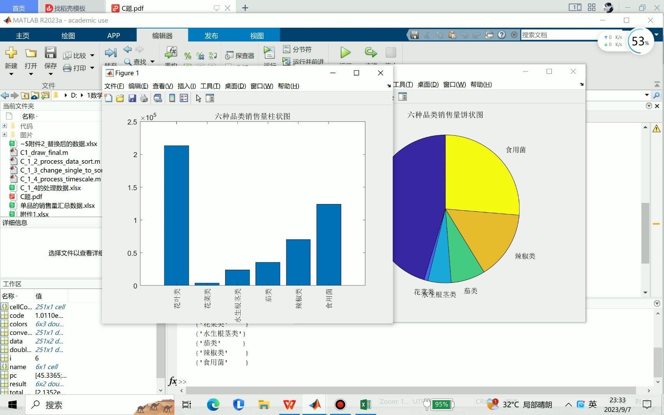Open Figure 1 文件(F) menu

(114, 86)
